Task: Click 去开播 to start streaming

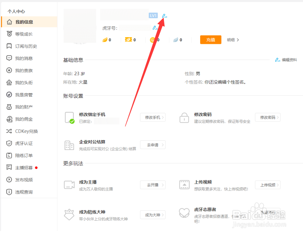Action: (153, 185)
